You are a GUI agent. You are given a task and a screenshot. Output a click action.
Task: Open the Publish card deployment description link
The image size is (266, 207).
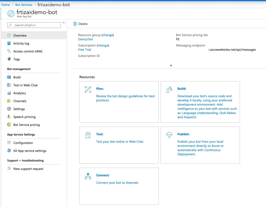200,148
